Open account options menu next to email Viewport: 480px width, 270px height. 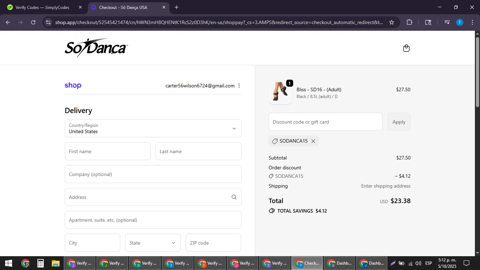tap(239, 86)
